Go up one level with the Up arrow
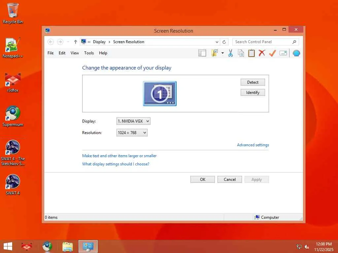338x253 pixels. pyautogui.click(x=76, y=42)
